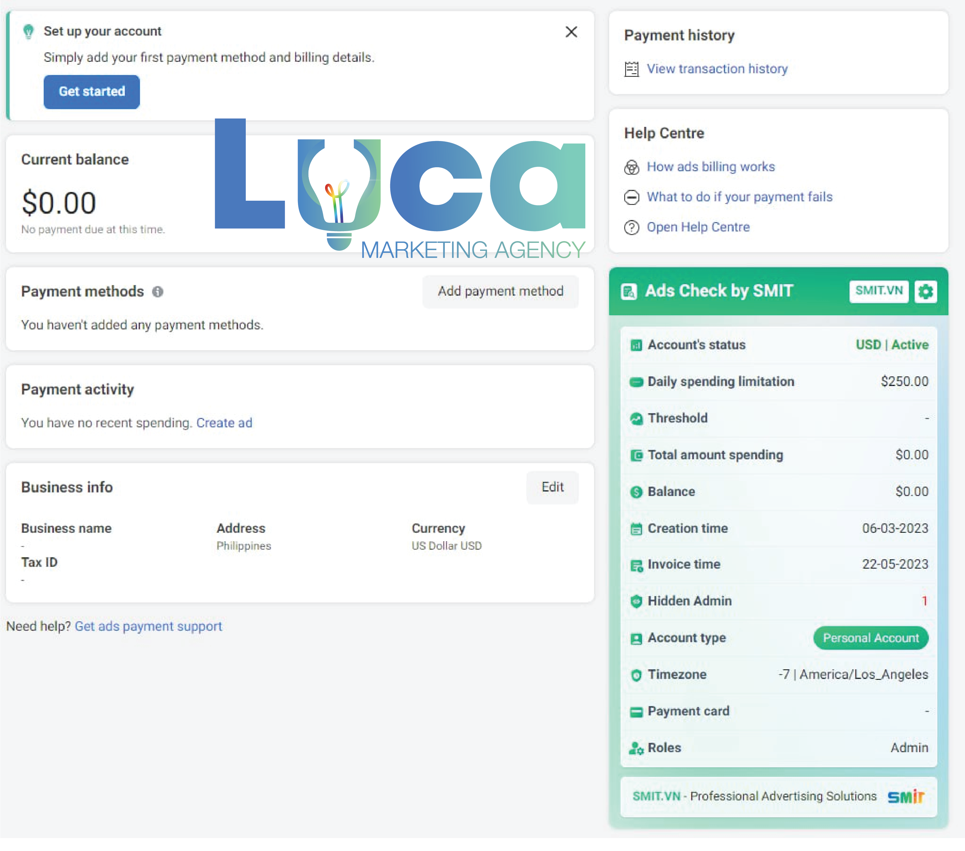965x851 pixels.
Task: Click the Roles user-gear icon
Action: pyautogui.click(x=636, y=748)
